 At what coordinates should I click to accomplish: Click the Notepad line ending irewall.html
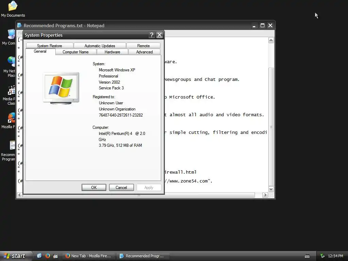click(180, 172)
